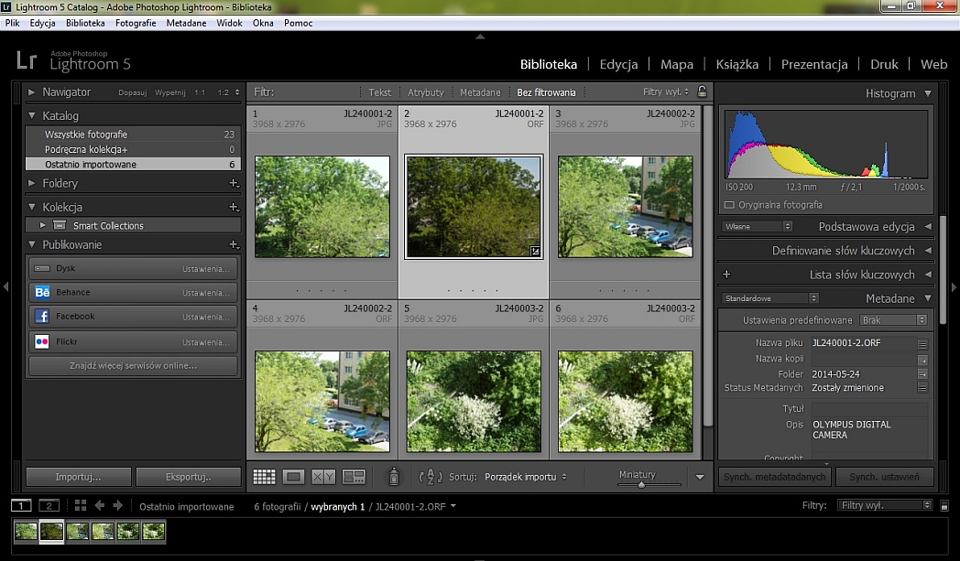Select the spray can painter tool
The width and height of the screenshot is (960, 561).
pyautogui.click(x=394, y=477)
